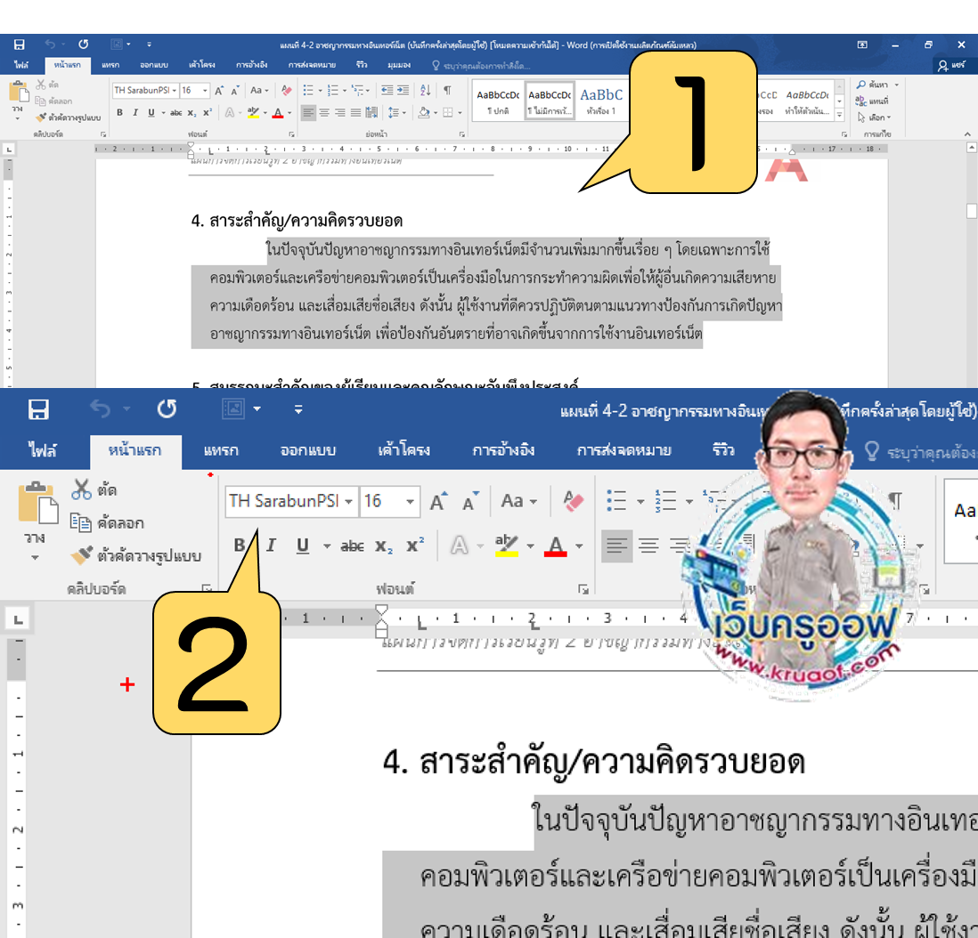The width and height of the screenshot is (978, 938).
Task: Click Clear All Formatting eraser in enlarged ribbon
Action: coord(574,501)
